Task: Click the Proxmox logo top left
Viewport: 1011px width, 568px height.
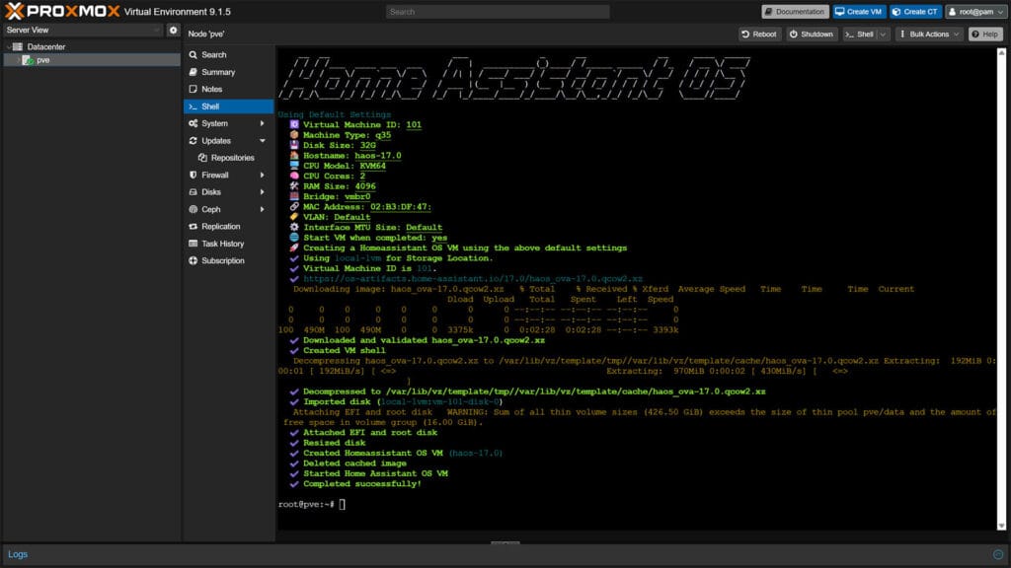Action: 59,12
